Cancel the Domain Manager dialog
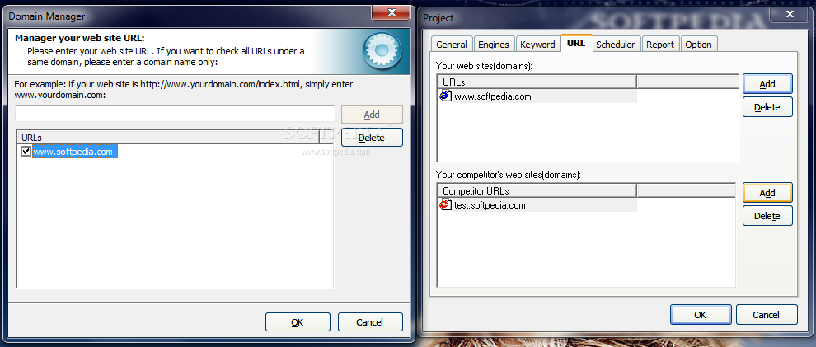 (x=369, y=322)
